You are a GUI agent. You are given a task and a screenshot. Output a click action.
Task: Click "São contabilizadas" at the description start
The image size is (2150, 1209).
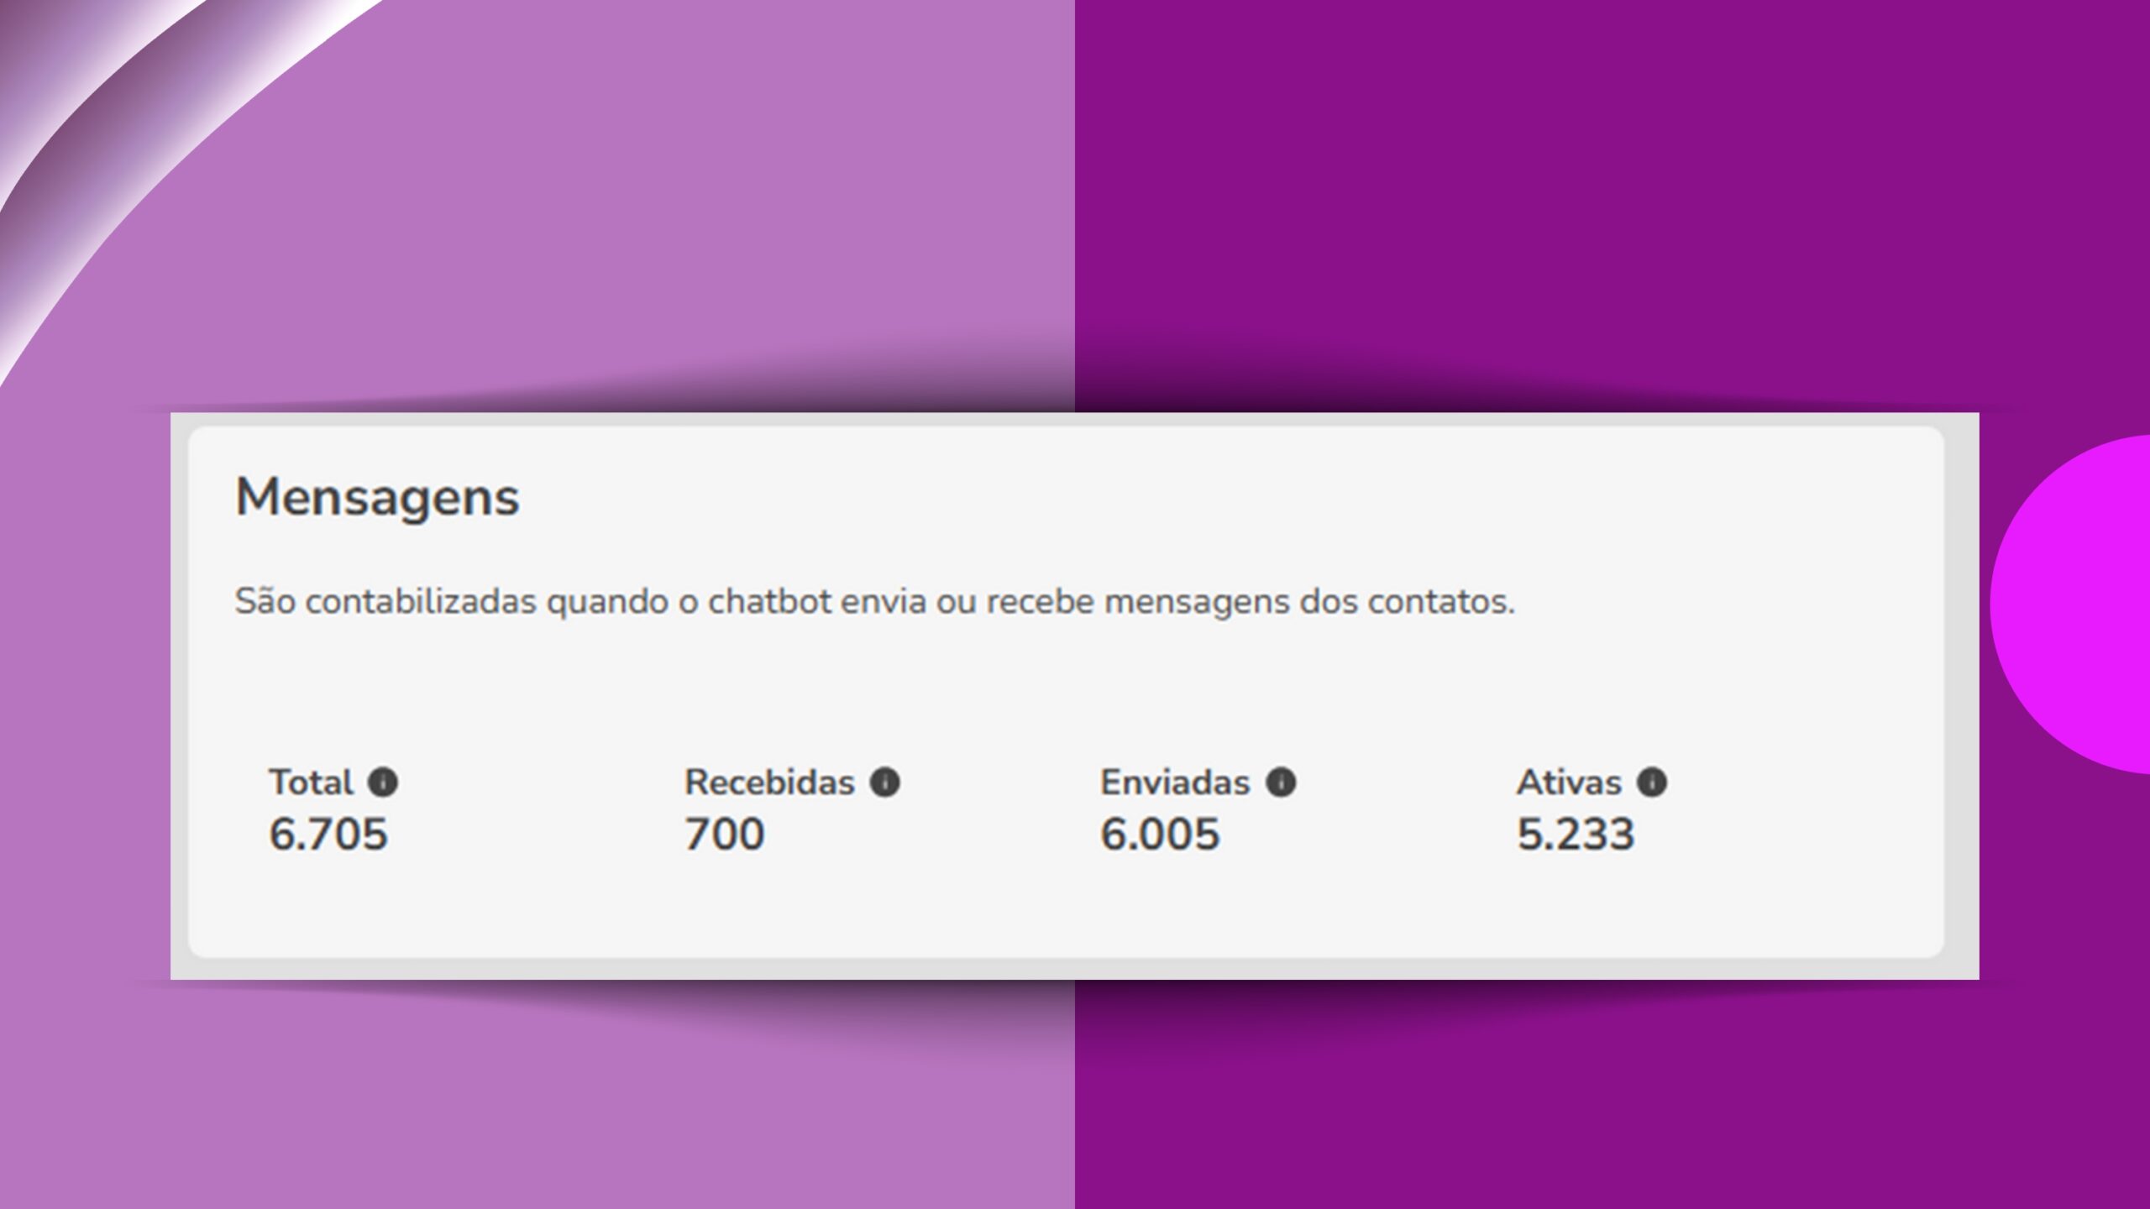click(x=385, y=601)
